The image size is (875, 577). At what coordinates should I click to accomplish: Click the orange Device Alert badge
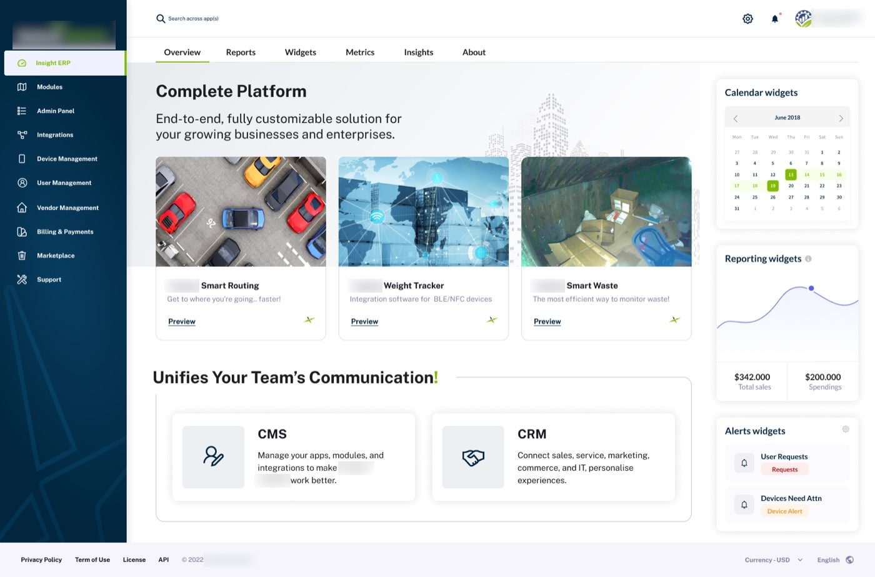pyautogui.click(x=785, y=511)
